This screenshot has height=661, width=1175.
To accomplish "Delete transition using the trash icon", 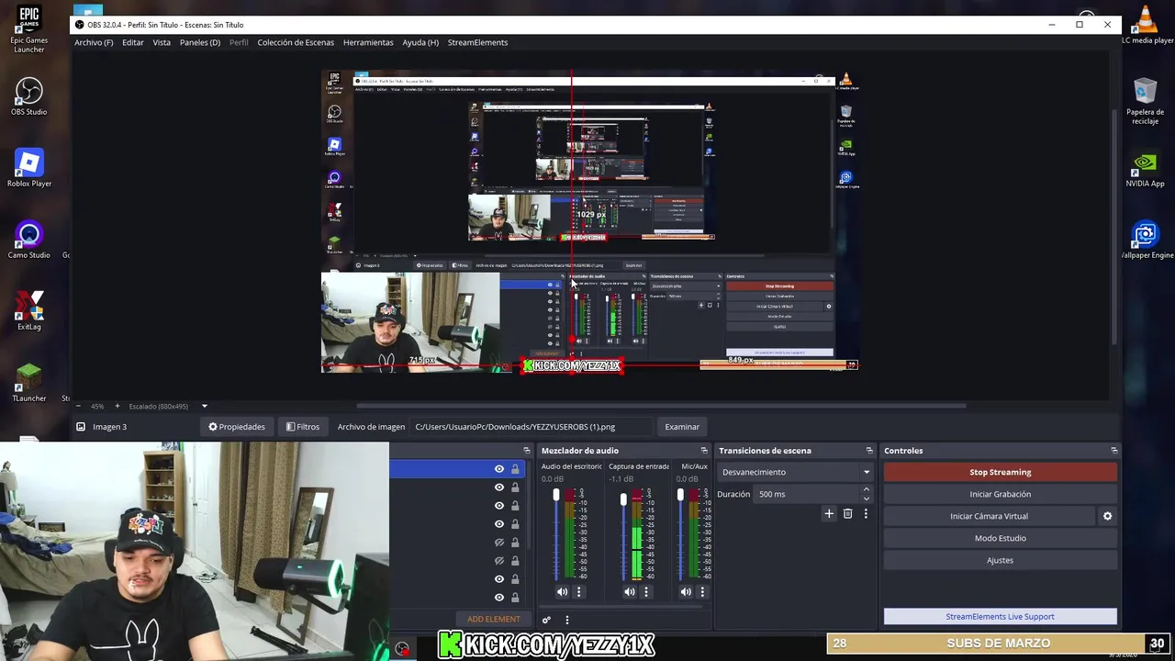I will [847, 514].
